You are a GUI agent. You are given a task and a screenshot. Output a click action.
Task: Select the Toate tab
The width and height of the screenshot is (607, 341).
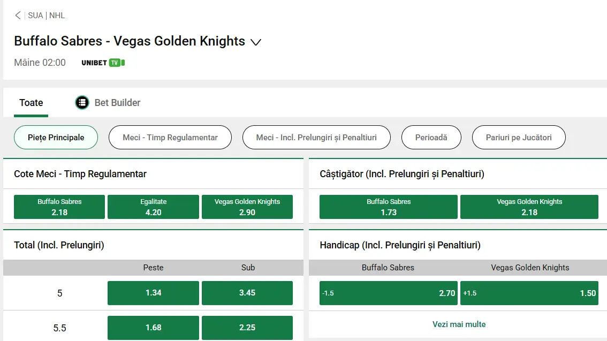31,102
